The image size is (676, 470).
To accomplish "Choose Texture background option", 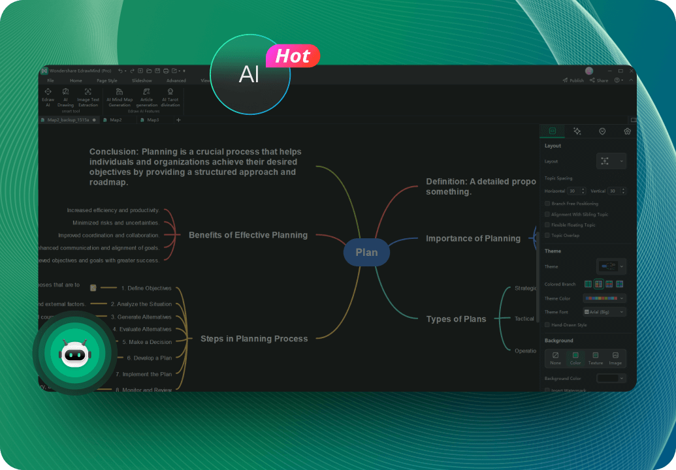I will (x=596, y=358).
